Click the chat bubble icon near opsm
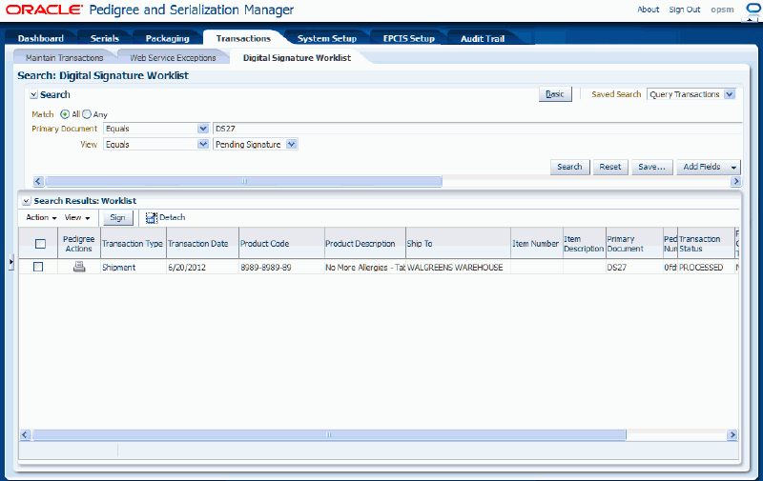The image size is (763, 481). [753, 10]
